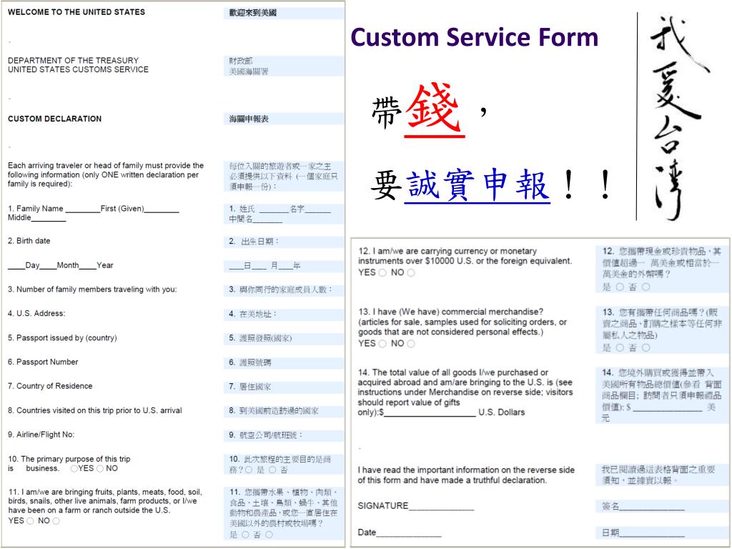The width and height of the screenshot is (732, 549).
Task: Choose NO for question 13 commercial merchandise
Action: pos(411,344)
